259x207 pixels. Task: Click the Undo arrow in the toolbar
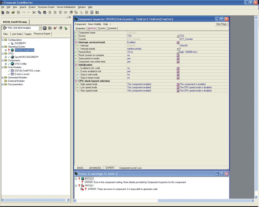point(23,12)
